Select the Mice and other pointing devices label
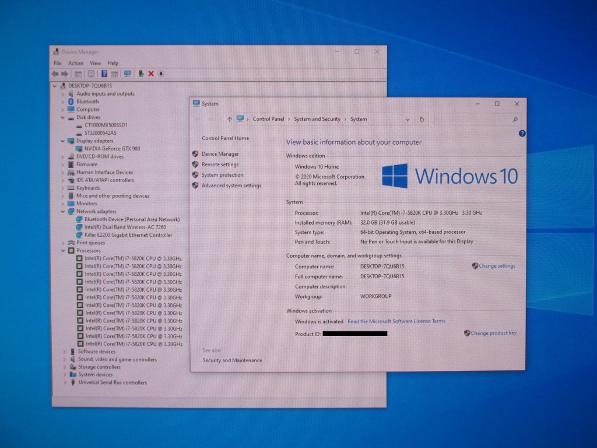The height and width of the screenshot is (448, 597). (113, 196)
